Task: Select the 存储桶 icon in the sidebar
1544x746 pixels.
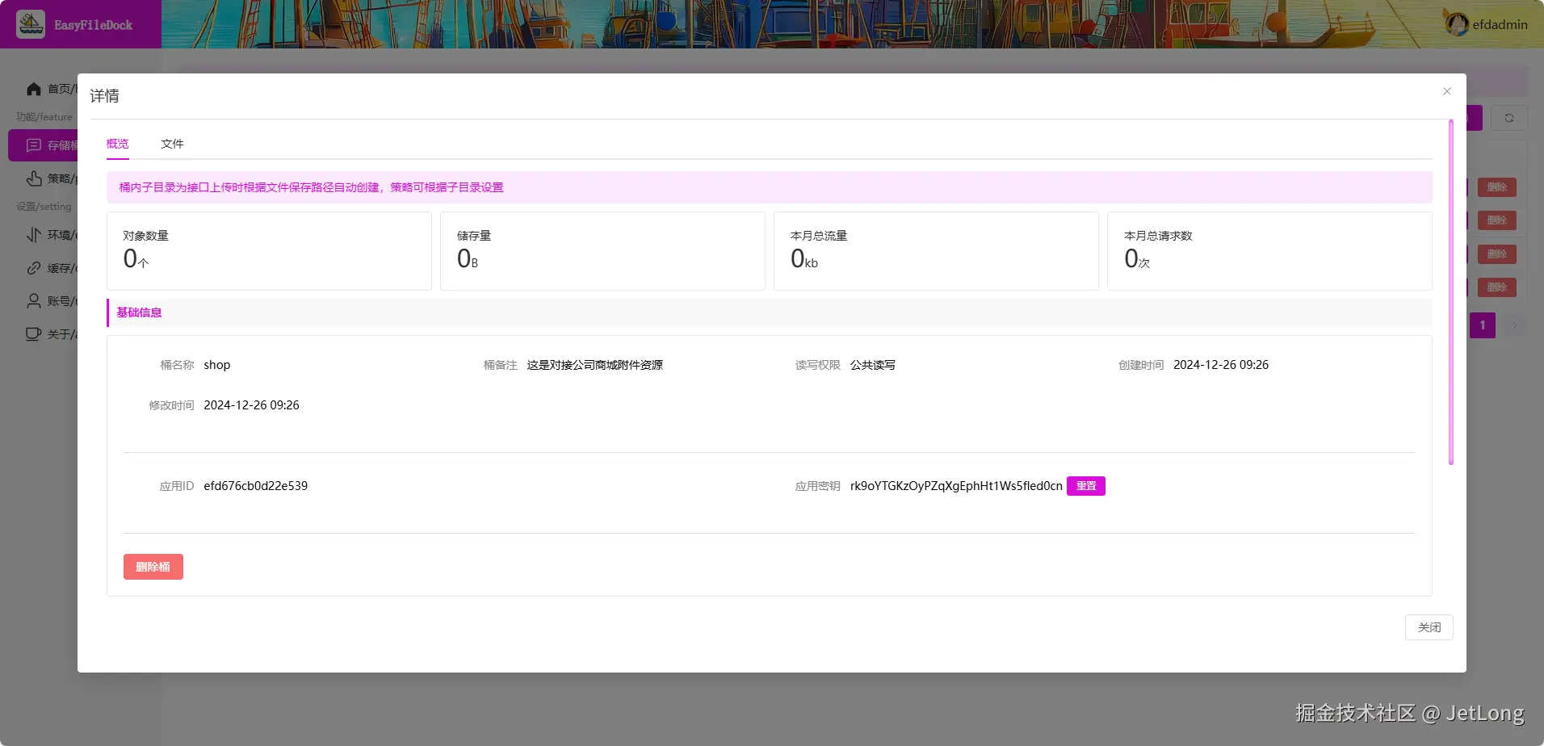Action: click(x=34, y=145)
